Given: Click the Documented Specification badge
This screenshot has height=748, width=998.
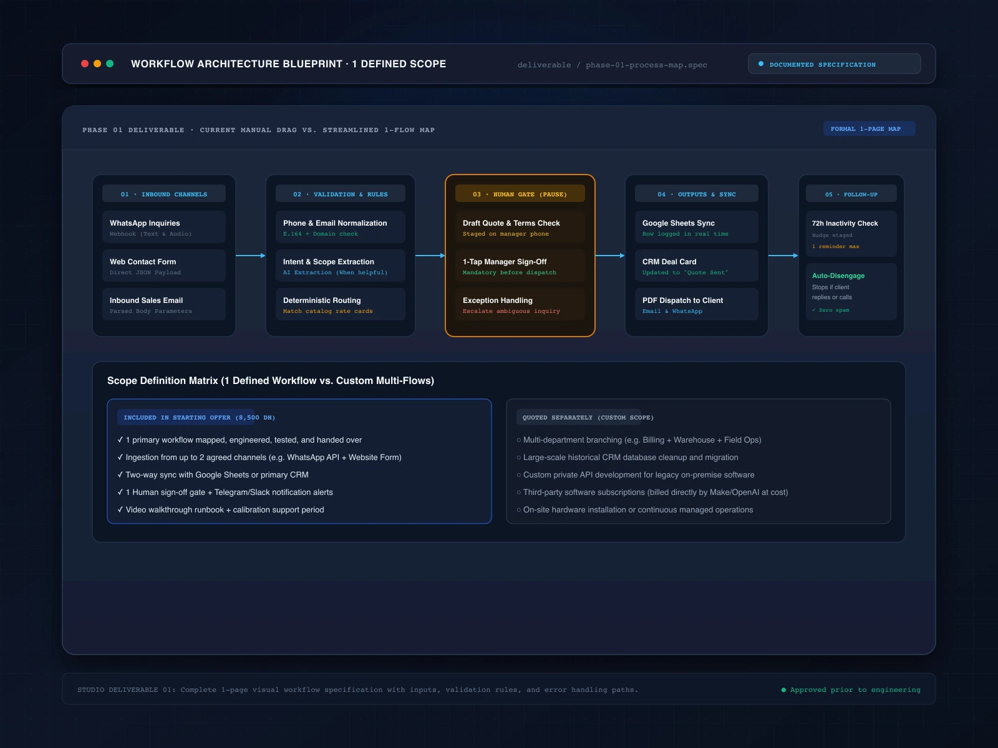Looking at the screenshot, I should pos(835,64).
